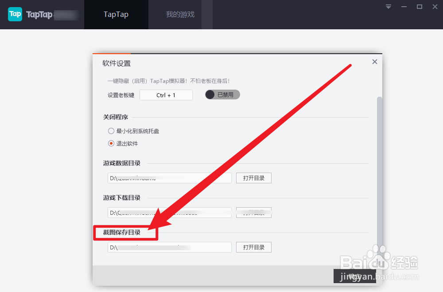
Task: Click the TapTap logo icon
Action: (x=15, y=14)
